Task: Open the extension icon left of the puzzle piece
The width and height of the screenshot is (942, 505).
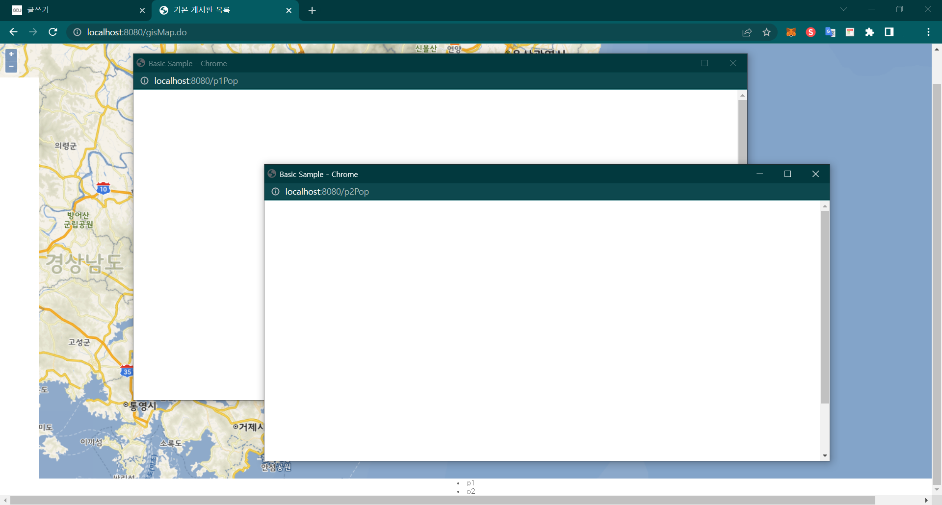Action: pyautogui.click(x=850, y=32)
